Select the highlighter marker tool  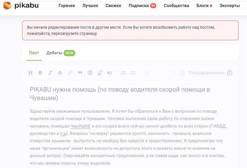[x=100, y=73]
